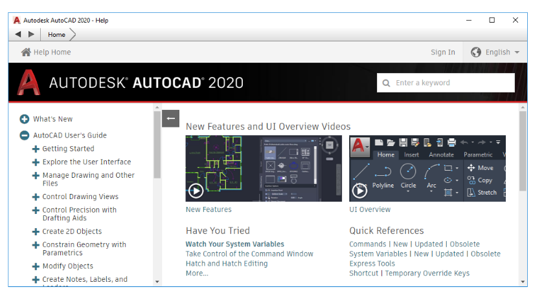Click the main page scrollbar up arrow
Screen dimensions: 533x298
pyautogui.click(x=523, y=107)
